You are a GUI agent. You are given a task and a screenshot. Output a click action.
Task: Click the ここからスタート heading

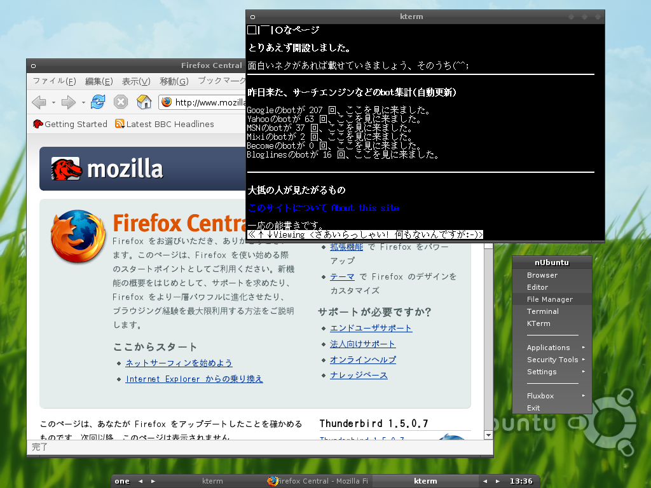155,346
